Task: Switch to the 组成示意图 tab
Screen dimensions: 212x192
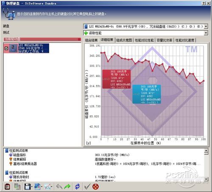Action: point(124,40)
